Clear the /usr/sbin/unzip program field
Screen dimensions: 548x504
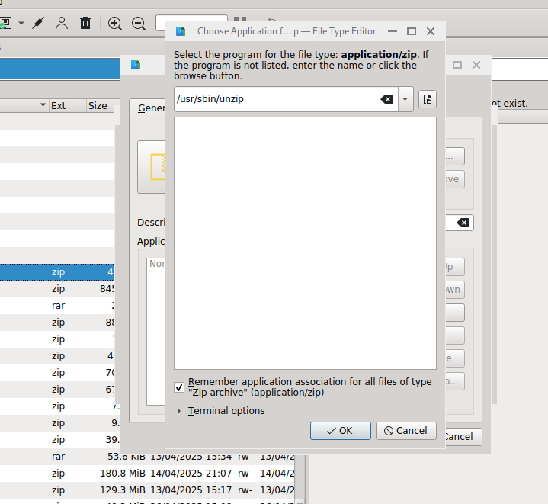pos(386,99)
